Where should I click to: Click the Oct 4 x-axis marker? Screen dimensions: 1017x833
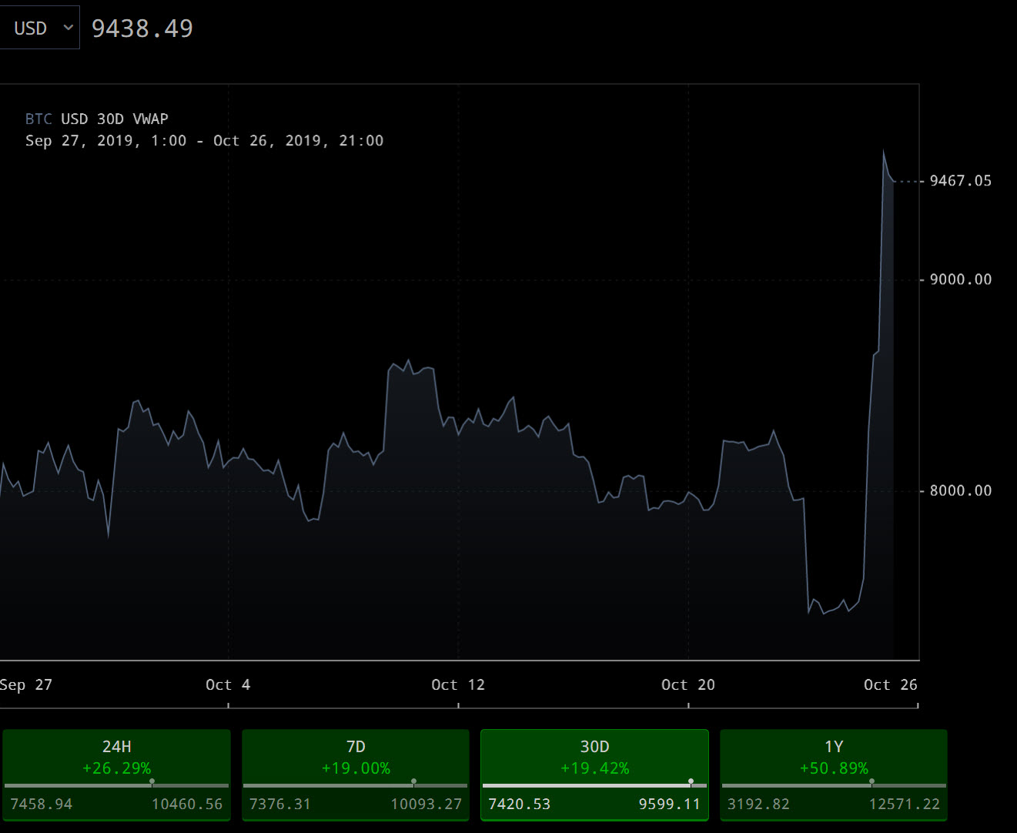tap(228, 685)
